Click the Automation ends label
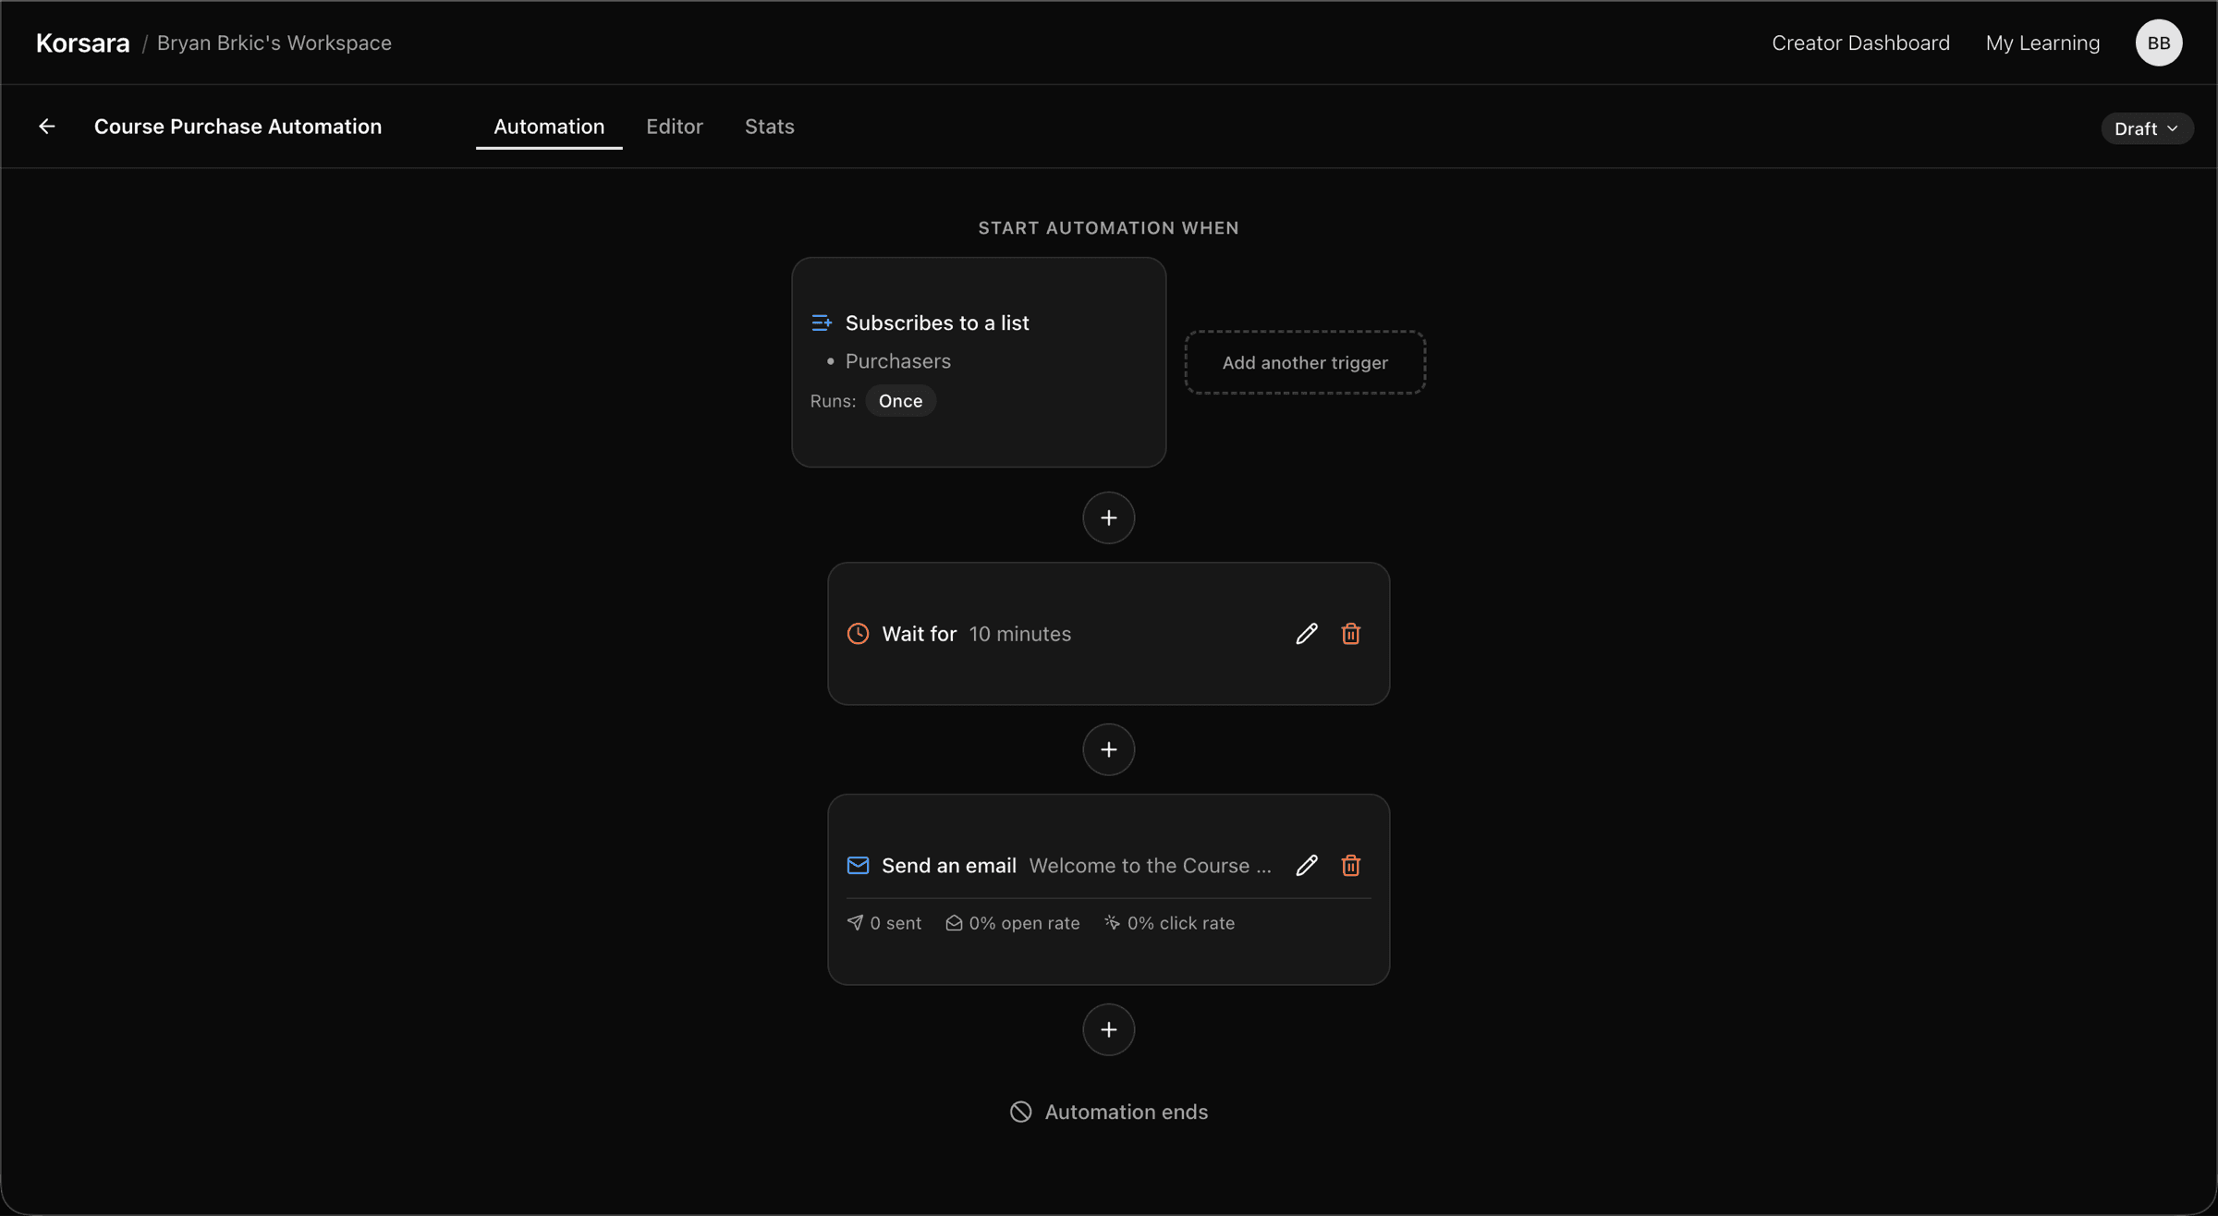This screenshot has height=1216, width=2218. [1126, 1113]
